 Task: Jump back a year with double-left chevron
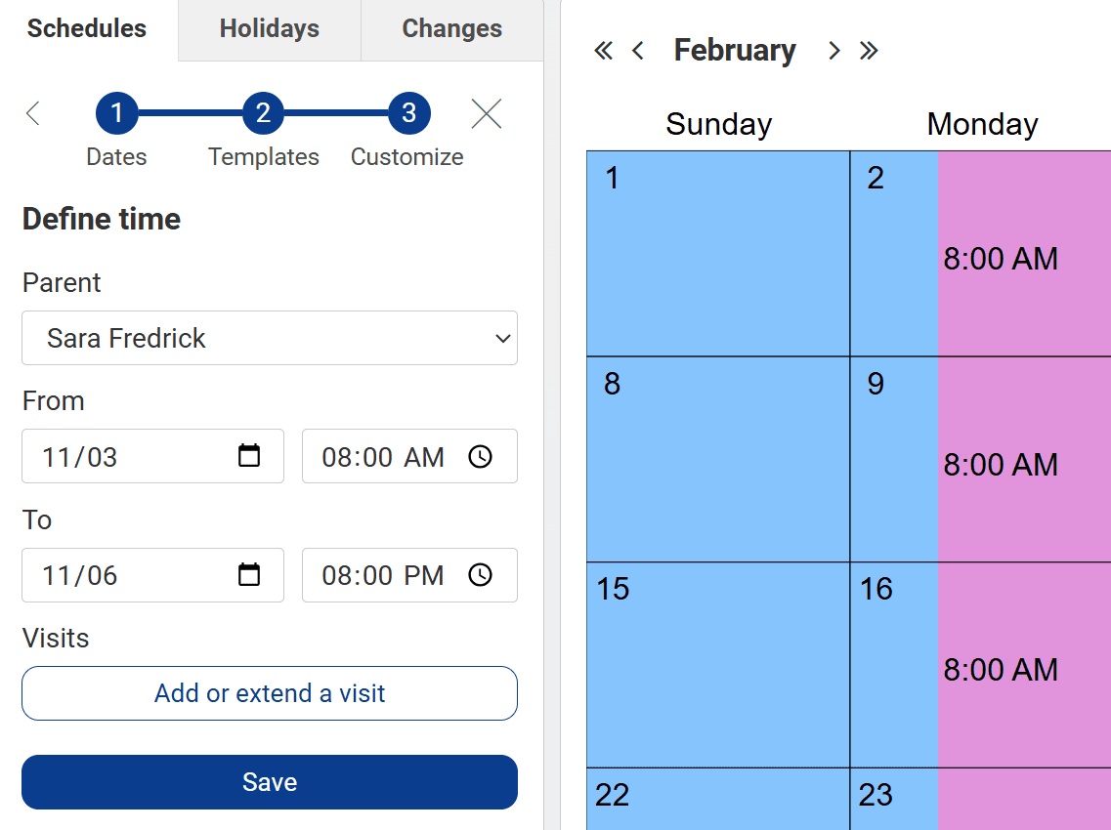[604, 51]
